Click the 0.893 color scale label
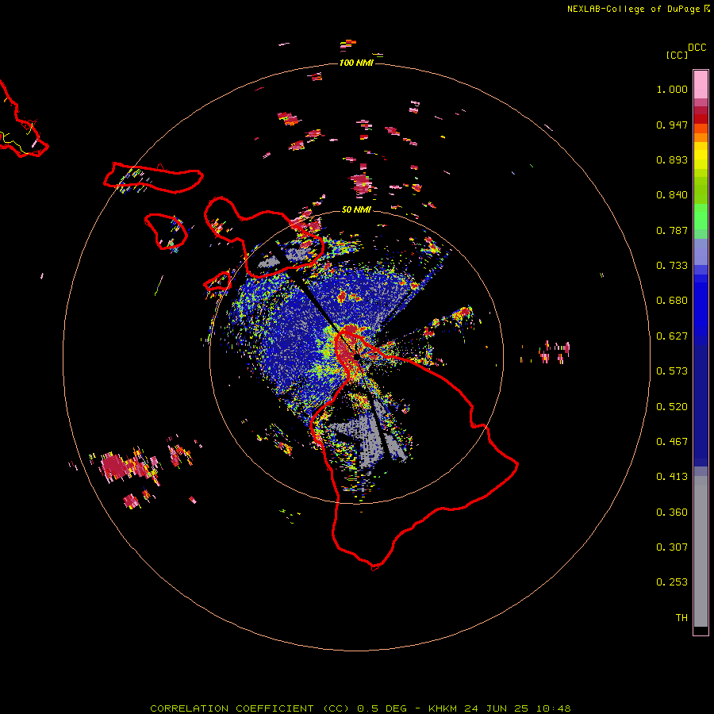The width and height of the screenshot is (714, 714). click(672, 159)
